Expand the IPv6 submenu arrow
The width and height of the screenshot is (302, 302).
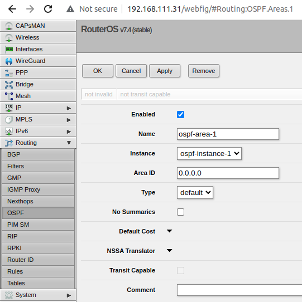tap(69, 131)
